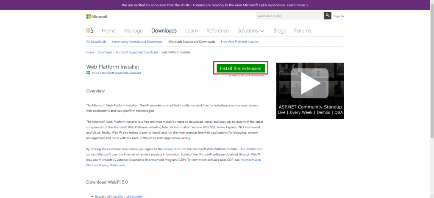The height and width of the screenshot is (198, 434).
Task: Click the green Install this extension button
Action: coord(241,68)
